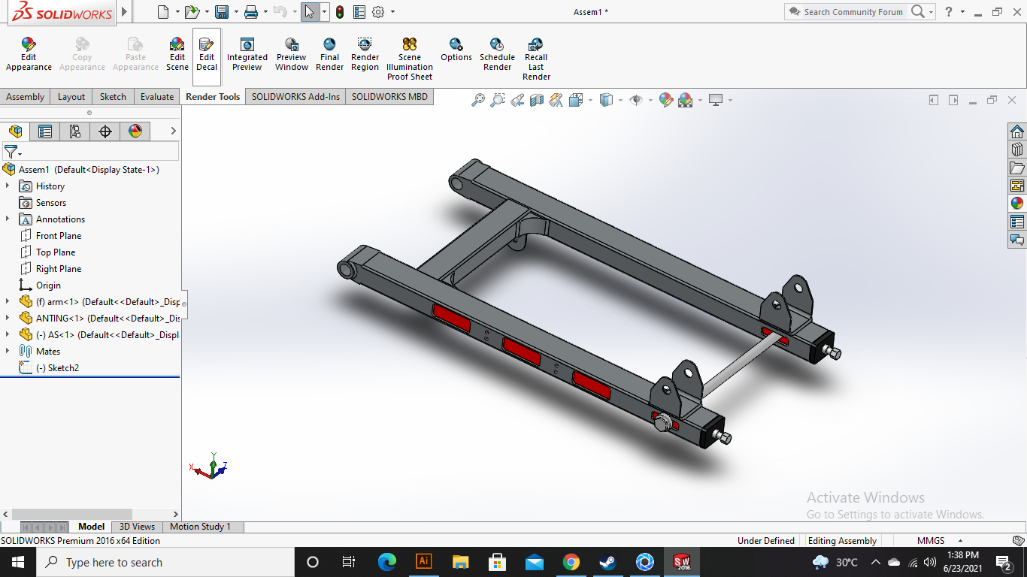The width and height of the screenshot is (1027, 577).
Task: Open the Design Library task pane
Action: pos(1017,150)
